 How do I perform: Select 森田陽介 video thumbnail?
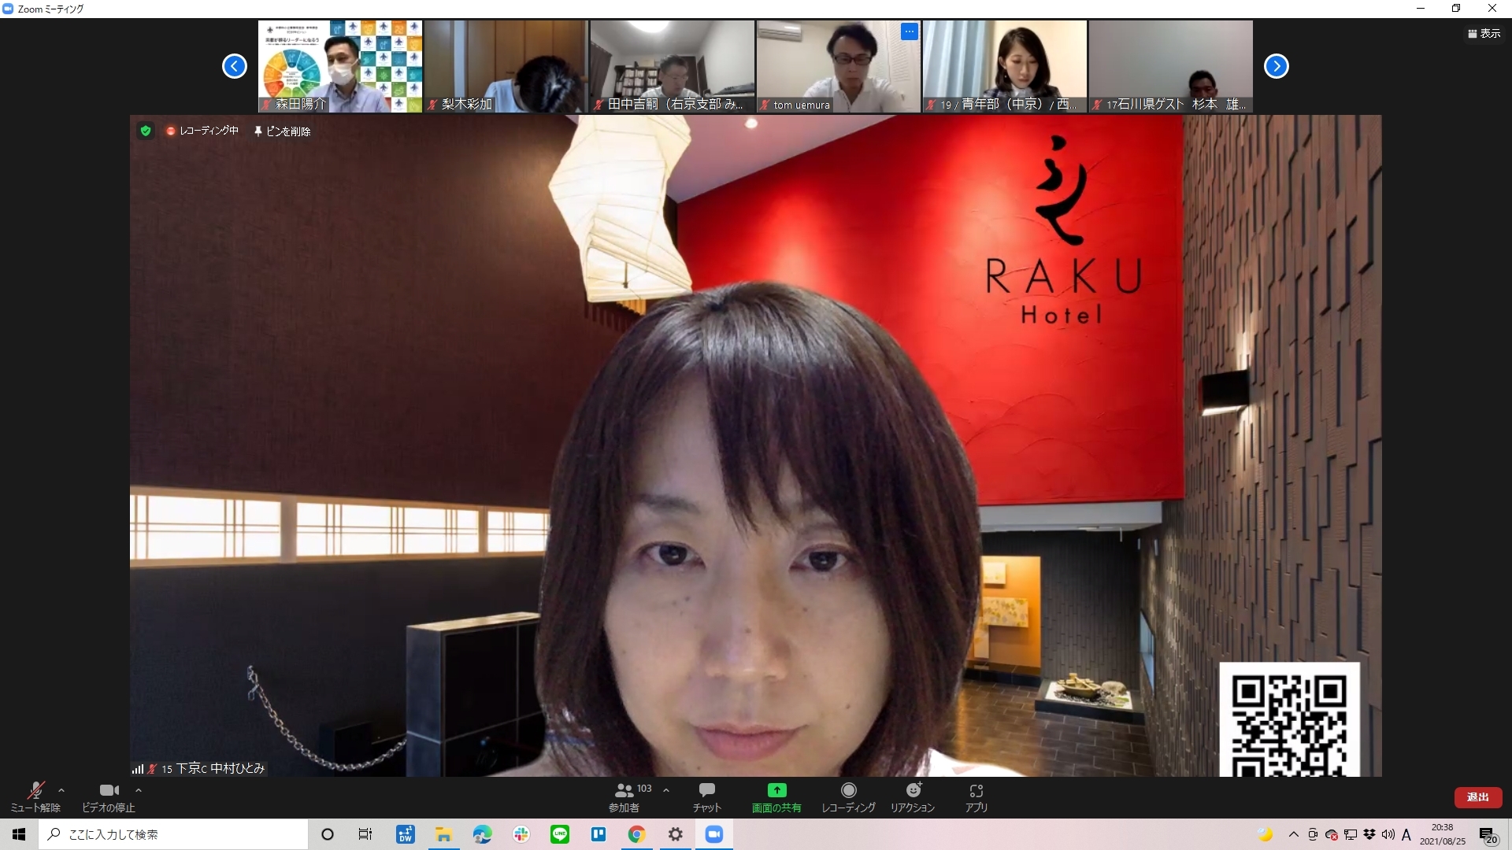(x=340, y=66)
